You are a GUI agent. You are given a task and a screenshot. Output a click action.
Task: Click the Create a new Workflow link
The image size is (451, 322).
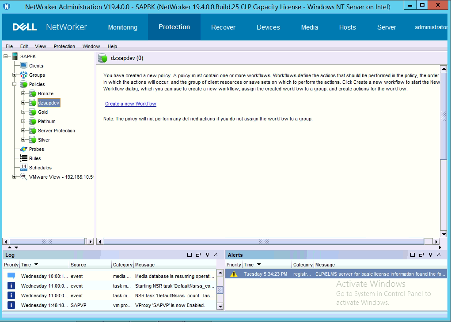click(x=130, y=104)
